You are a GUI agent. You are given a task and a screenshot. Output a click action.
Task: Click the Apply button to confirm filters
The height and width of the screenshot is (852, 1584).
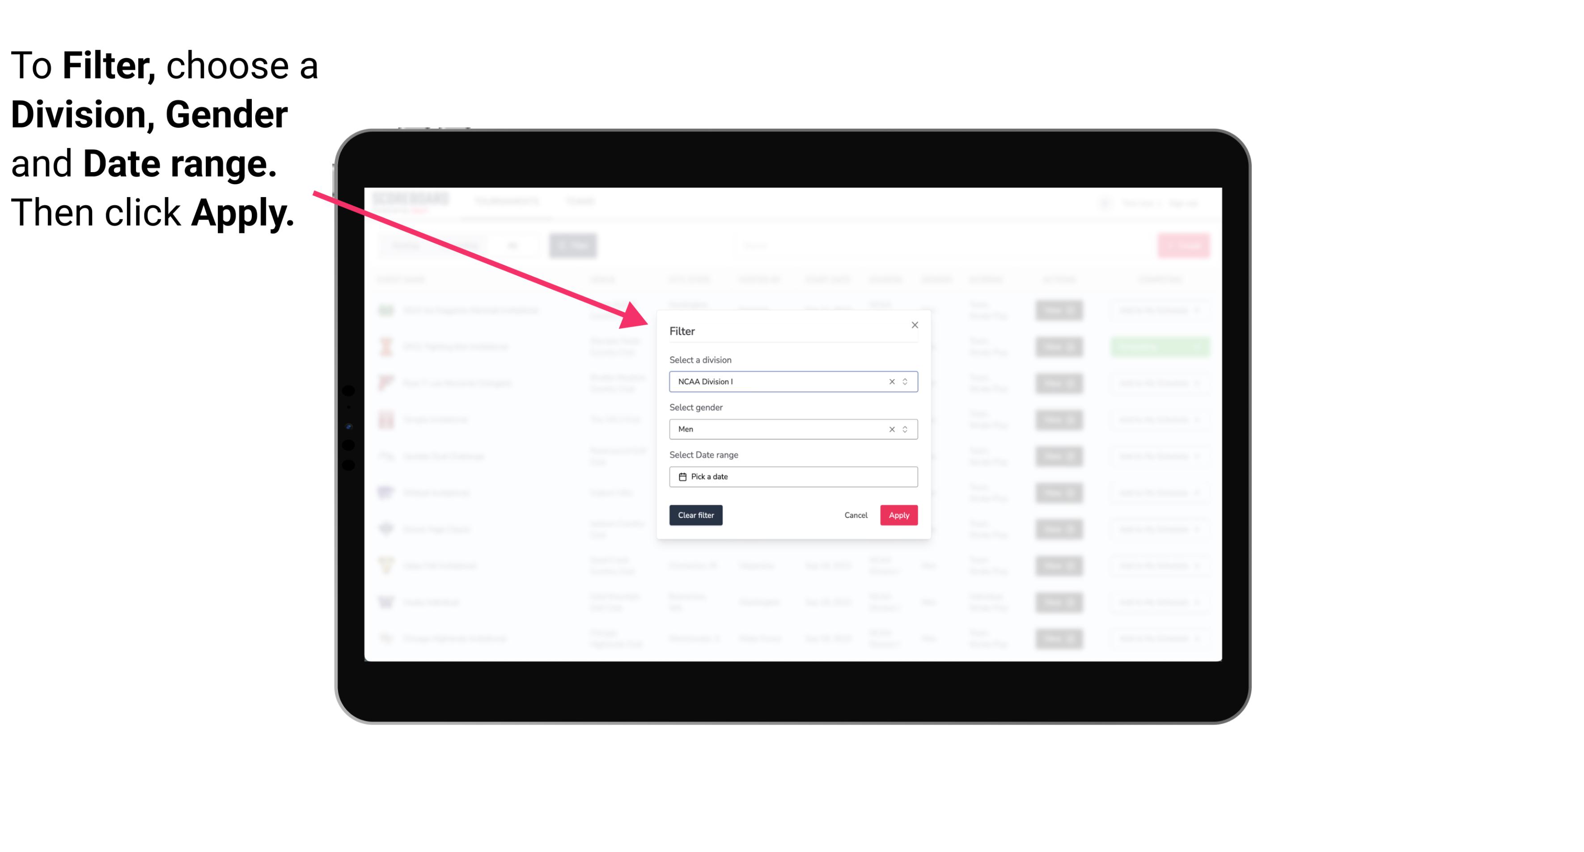coord(898,515)
